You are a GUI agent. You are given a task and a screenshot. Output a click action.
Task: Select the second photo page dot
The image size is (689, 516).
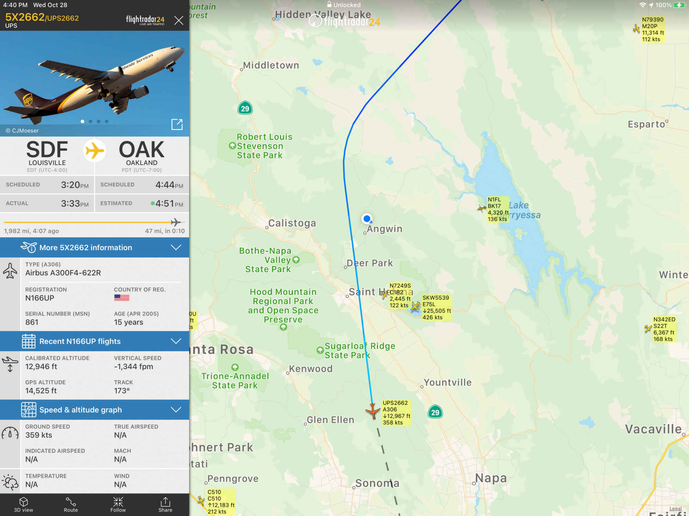(91, 121)
